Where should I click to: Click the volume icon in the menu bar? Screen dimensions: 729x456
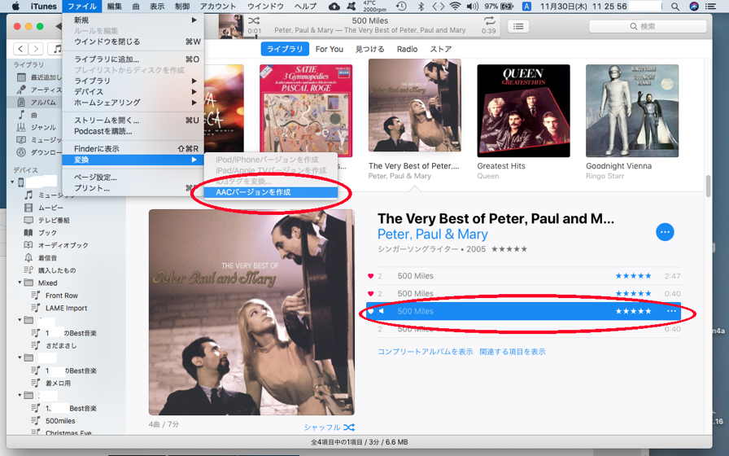[x=473, y=7]
